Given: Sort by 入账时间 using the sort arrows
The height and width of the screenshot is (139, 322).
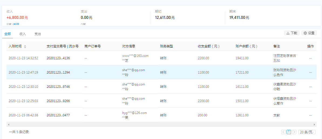Looking at the screenshot, I should click(25, 47).
